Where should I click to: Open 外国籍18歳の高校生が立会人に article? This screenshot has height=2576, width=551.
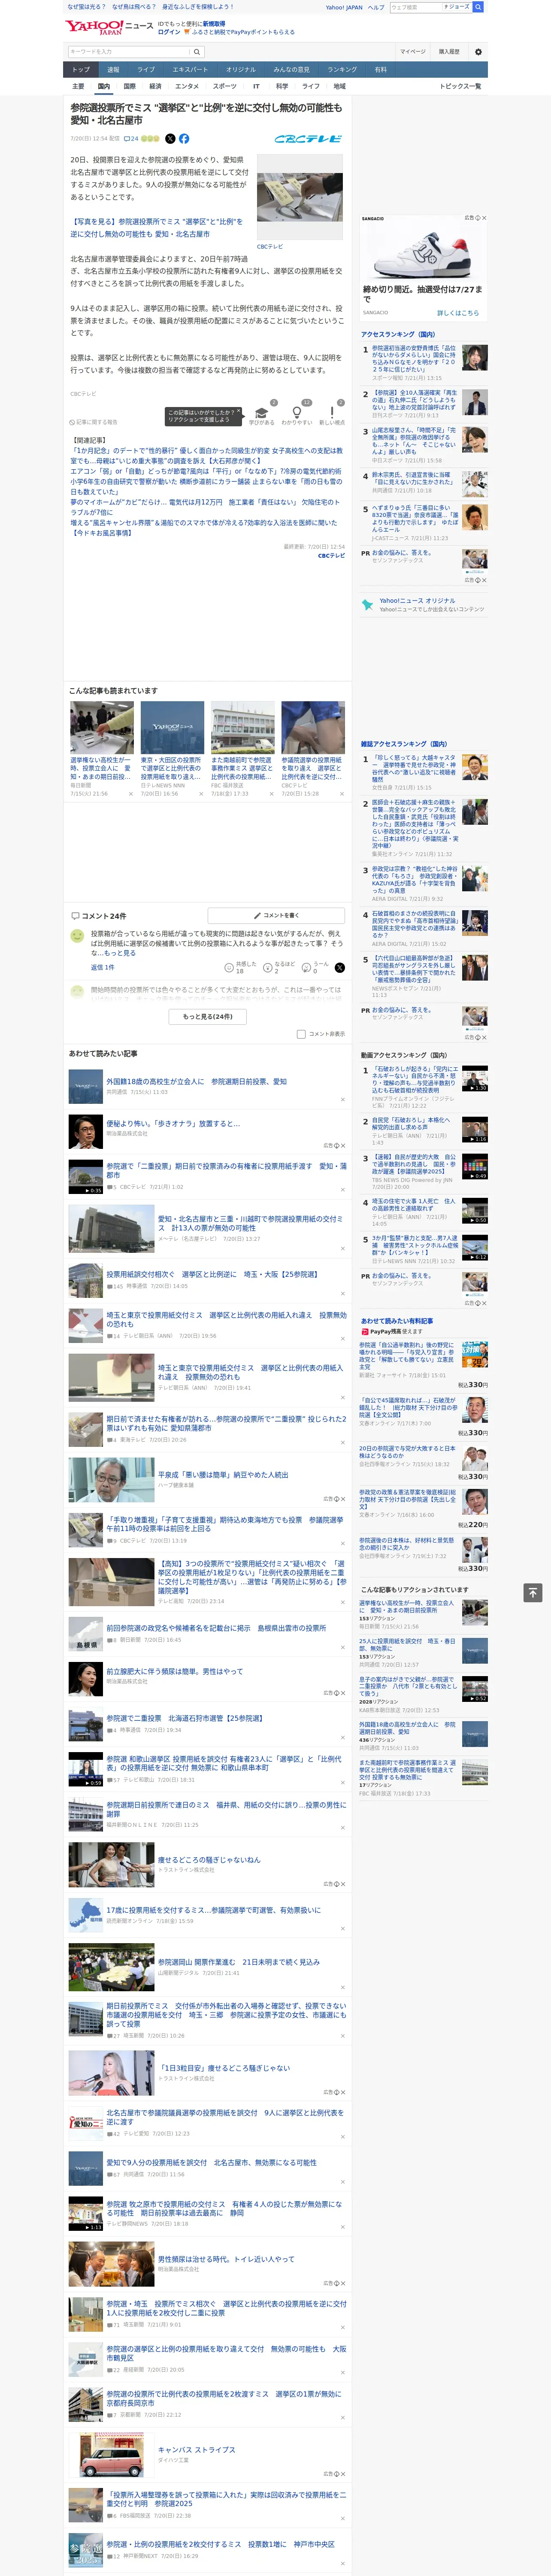(x=196, y=1081)
